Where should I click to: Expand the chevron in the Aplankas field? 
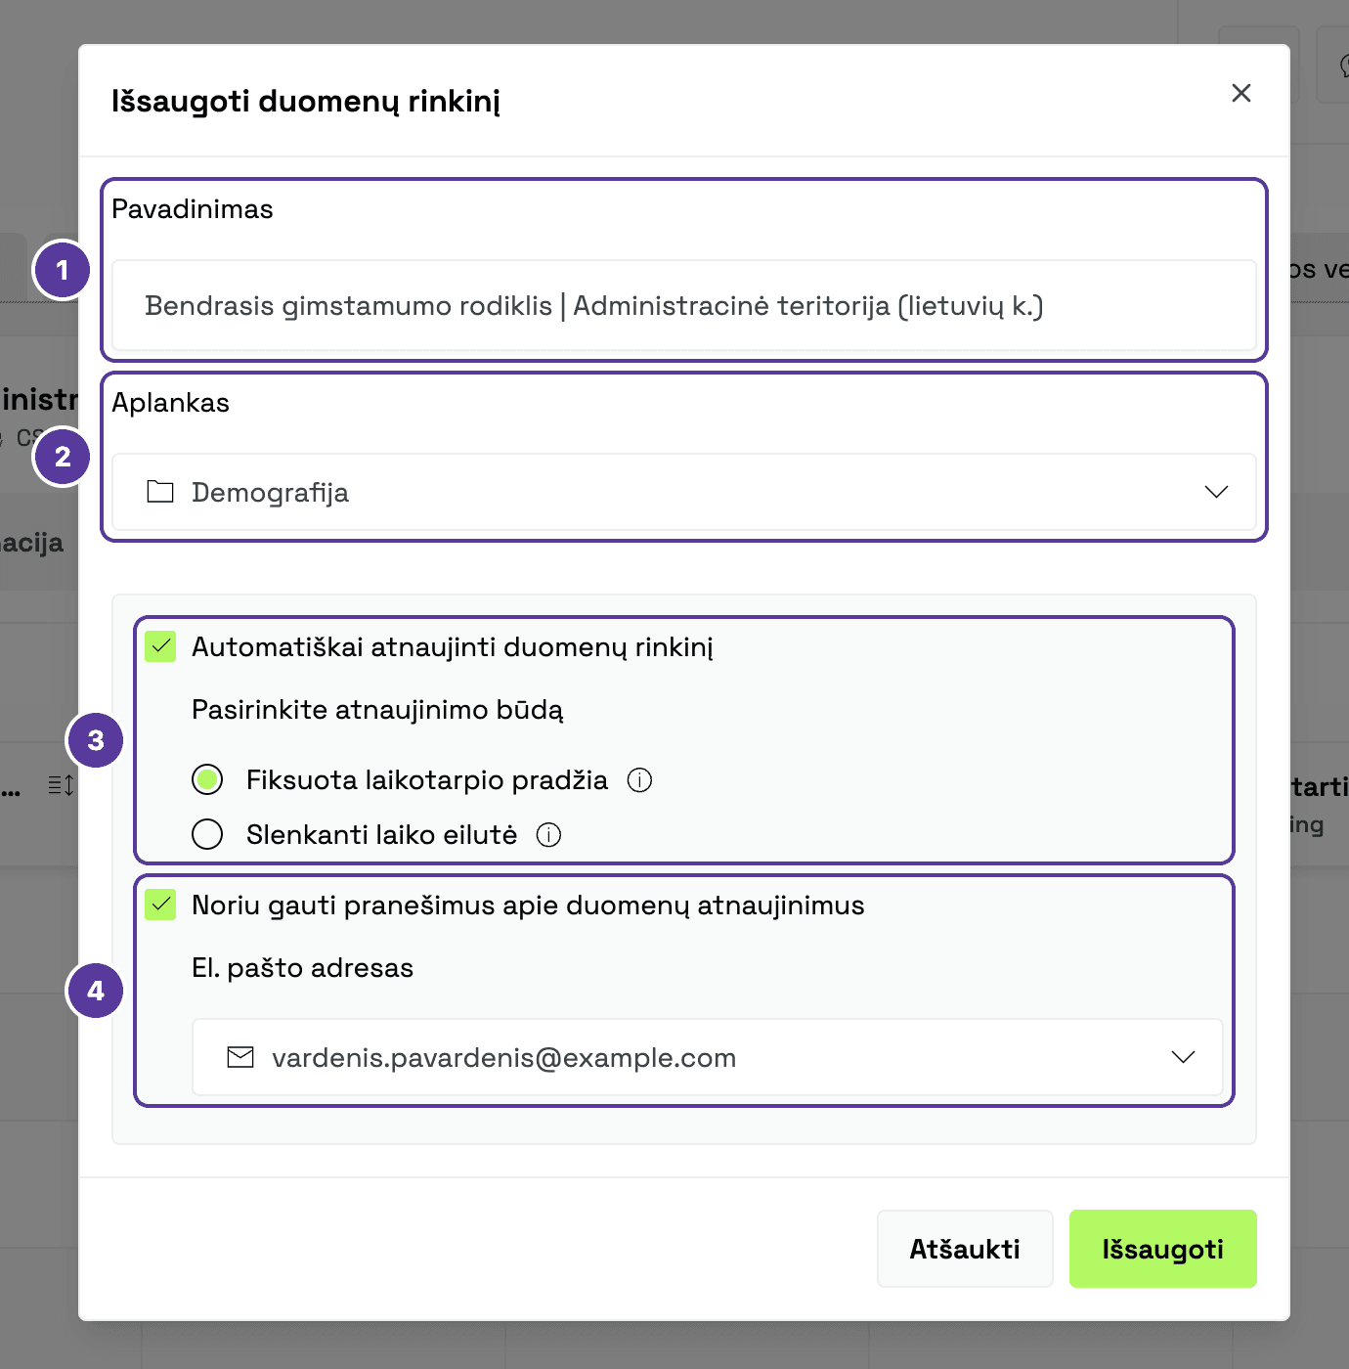(1216, 492)
